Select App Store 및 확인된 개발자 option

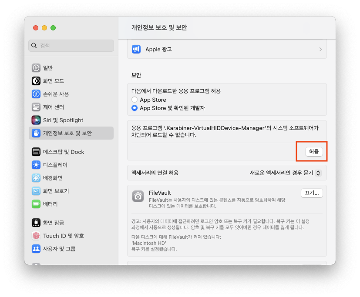click(x=135, y=108)
